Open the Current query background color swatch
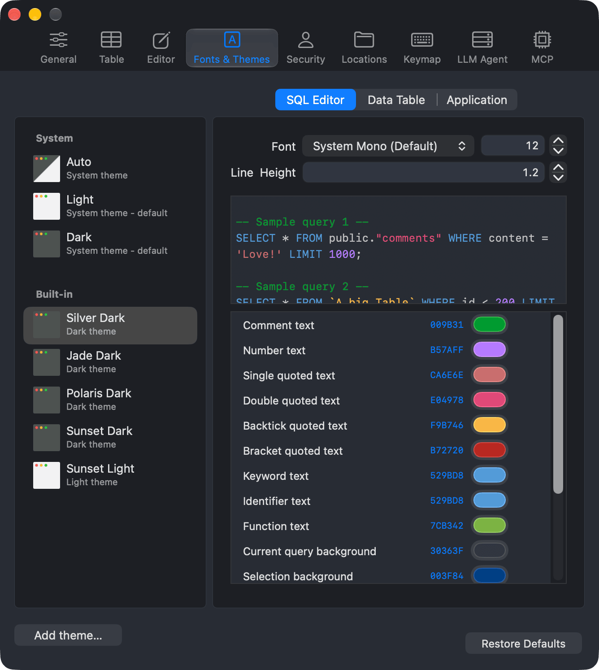Image resolution: width=599 pixels, height=670 pixels. point(490,551)
